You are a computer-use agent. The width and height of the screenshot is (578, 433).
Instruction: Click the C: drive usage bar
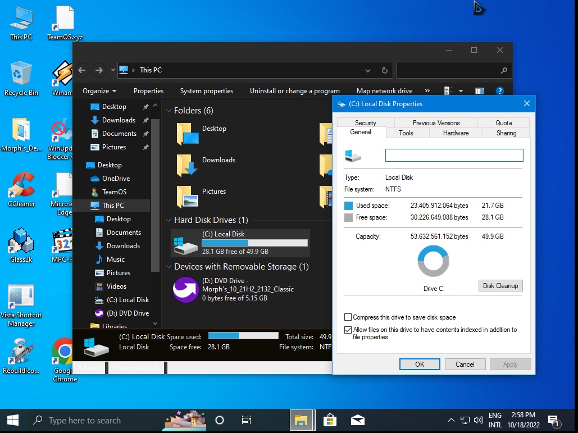click(254, 243)
